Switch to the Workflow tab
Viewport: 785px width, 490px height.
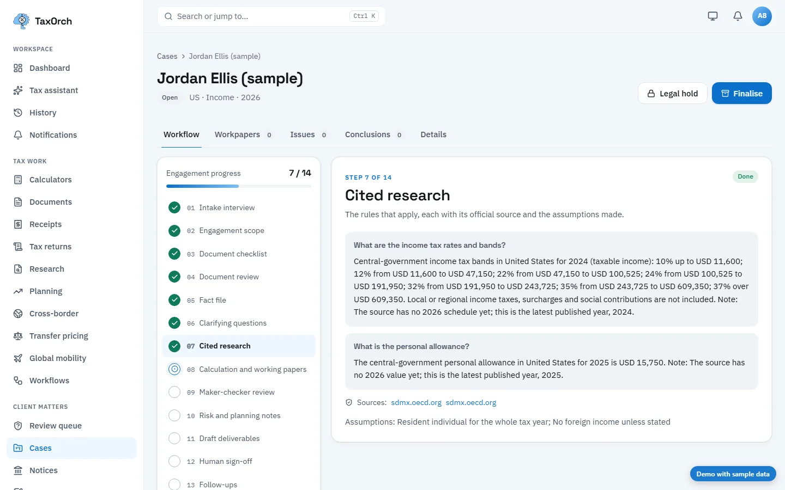tap(182, 134)
